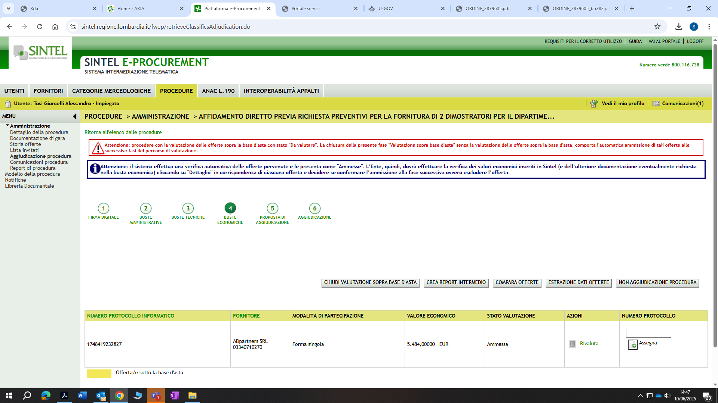
Task: Click the Rivaluta document icon
Action: [x=572, y=344]
